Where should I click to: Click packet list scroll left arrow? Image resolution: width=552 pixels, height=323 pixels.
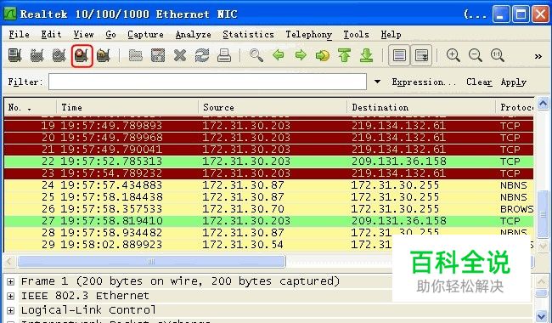[9, 261]
